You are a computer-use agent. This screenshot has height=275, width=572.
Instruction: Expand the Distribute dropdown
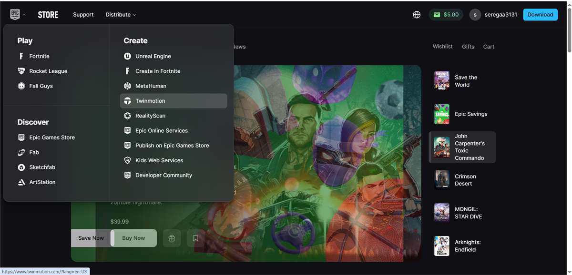click(x=121, y=15)
